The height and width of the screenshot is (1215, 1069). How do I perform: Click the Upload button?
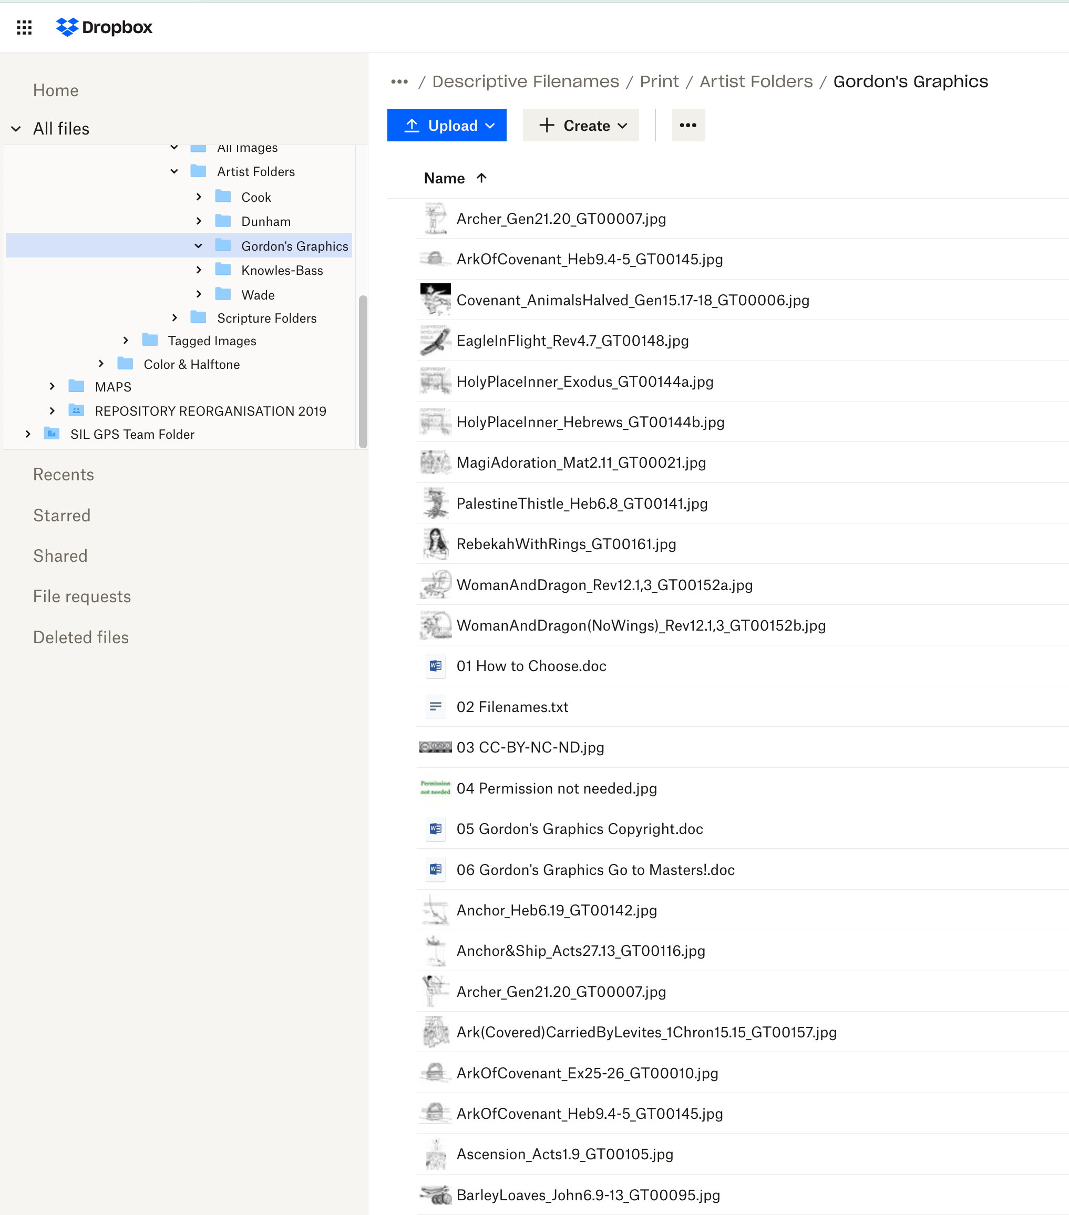447,125
